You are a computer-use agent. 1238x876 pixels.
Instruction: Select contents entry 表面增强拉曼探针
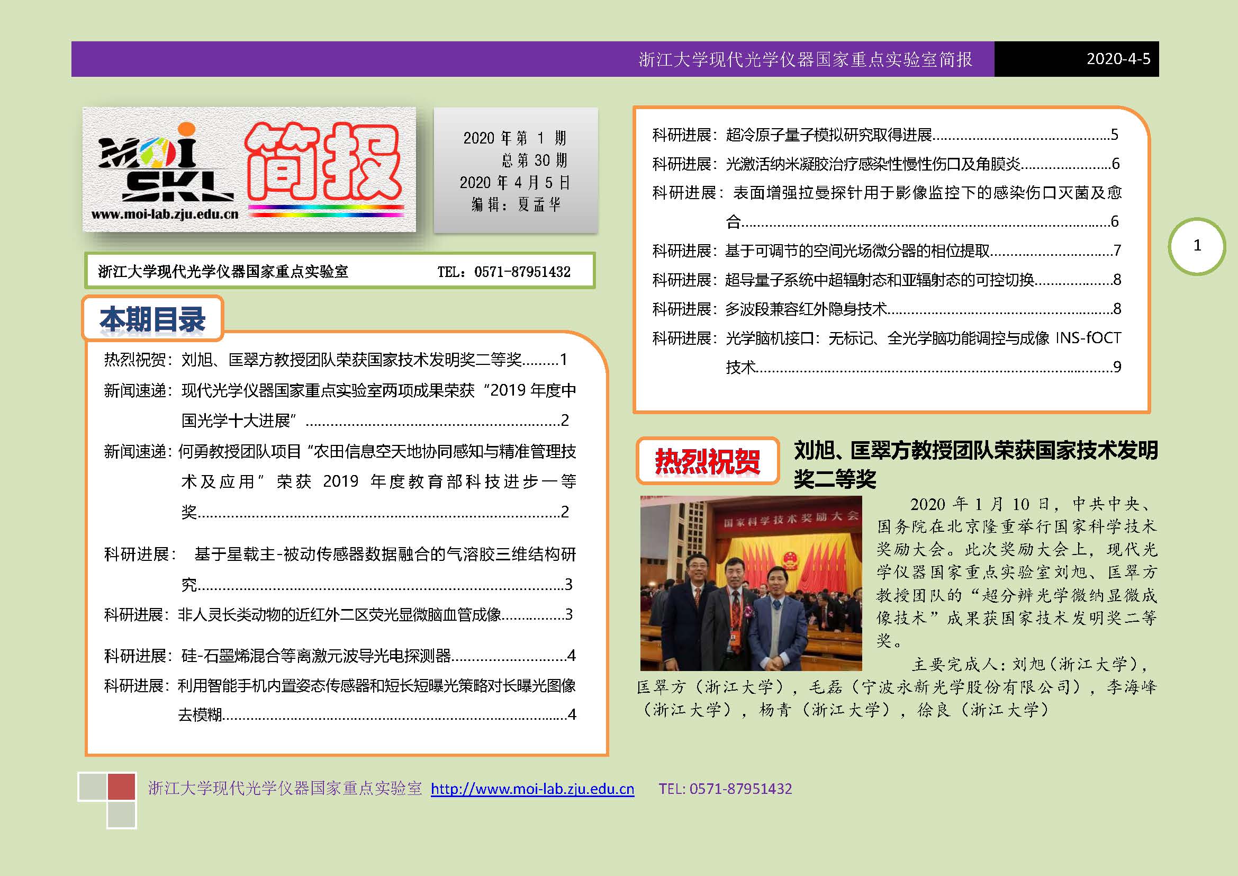(x=887, y=207)
